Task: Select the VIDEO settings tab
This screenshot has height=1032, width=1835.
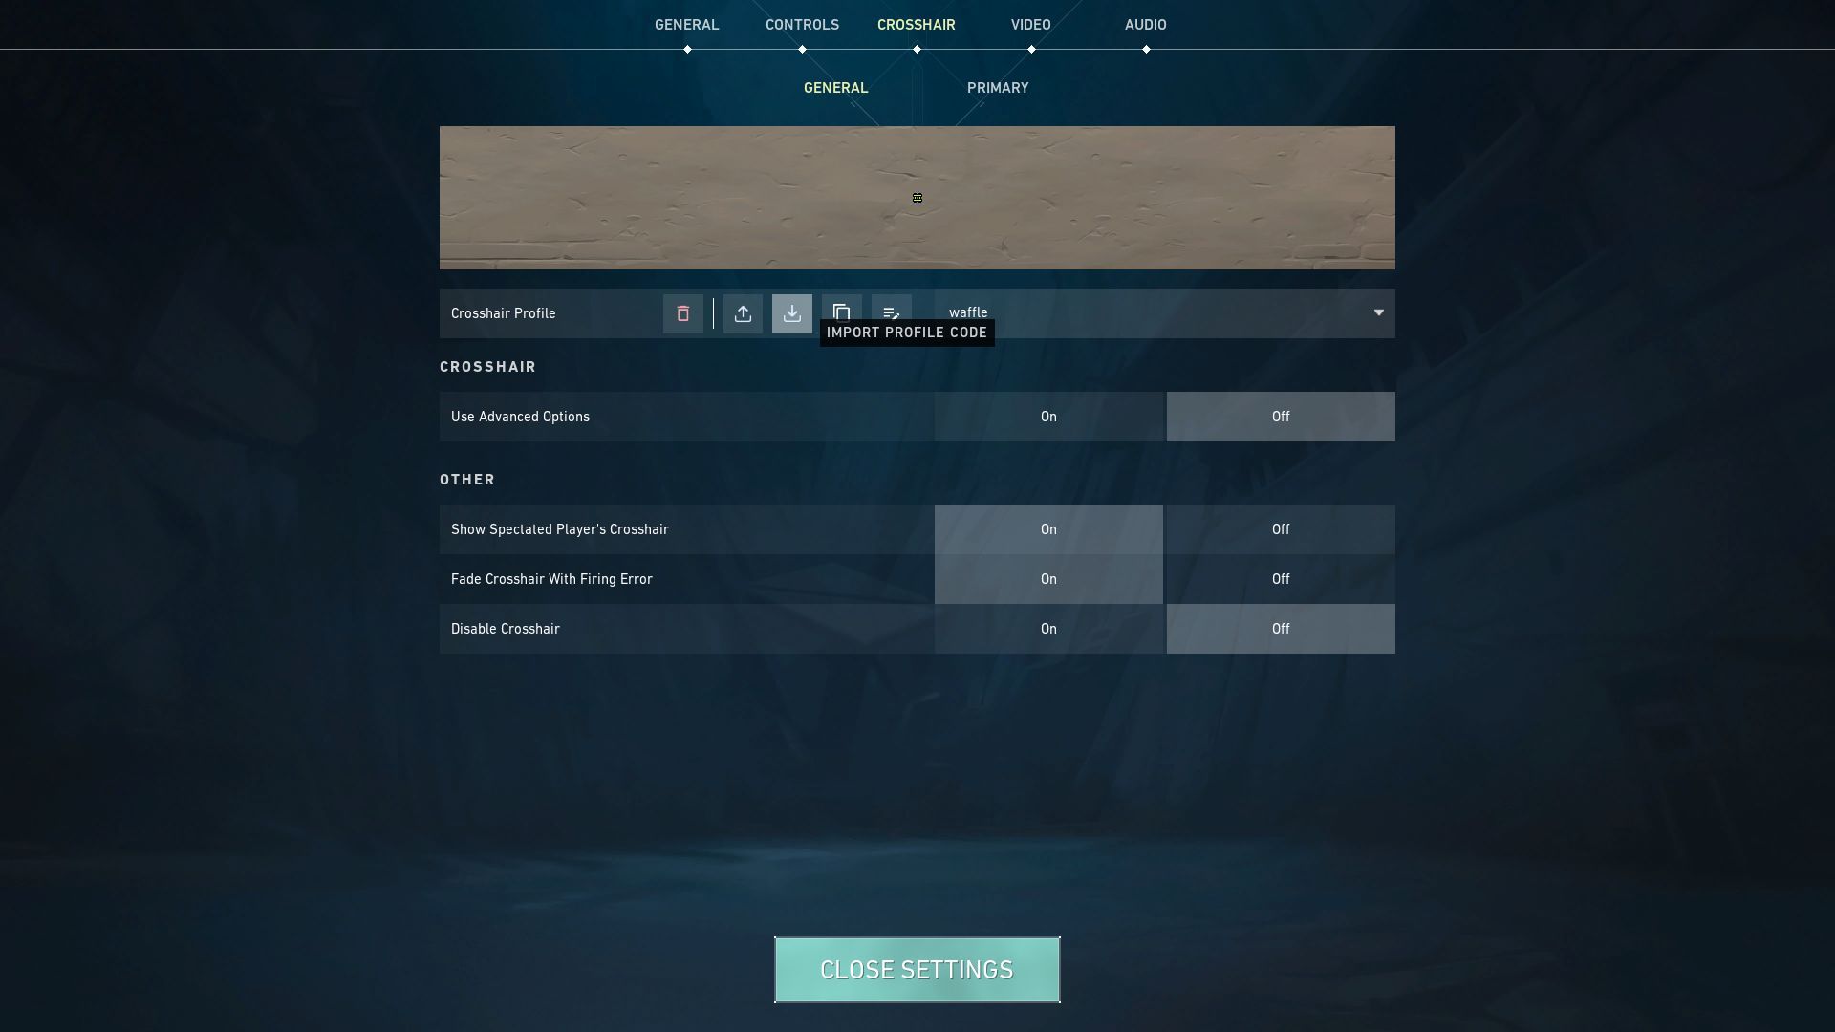Action: (1031, 24)
